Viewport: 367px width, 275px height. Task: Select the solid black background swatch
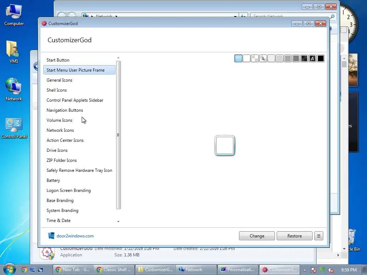(x=321, y=58)
